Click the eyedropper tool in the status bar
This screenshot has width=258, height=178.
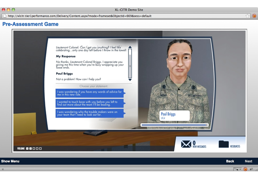pos(237,169)
